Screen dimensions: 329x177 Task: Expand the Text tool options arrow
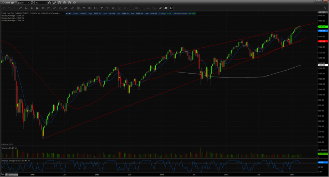click(x=104, y=9)
